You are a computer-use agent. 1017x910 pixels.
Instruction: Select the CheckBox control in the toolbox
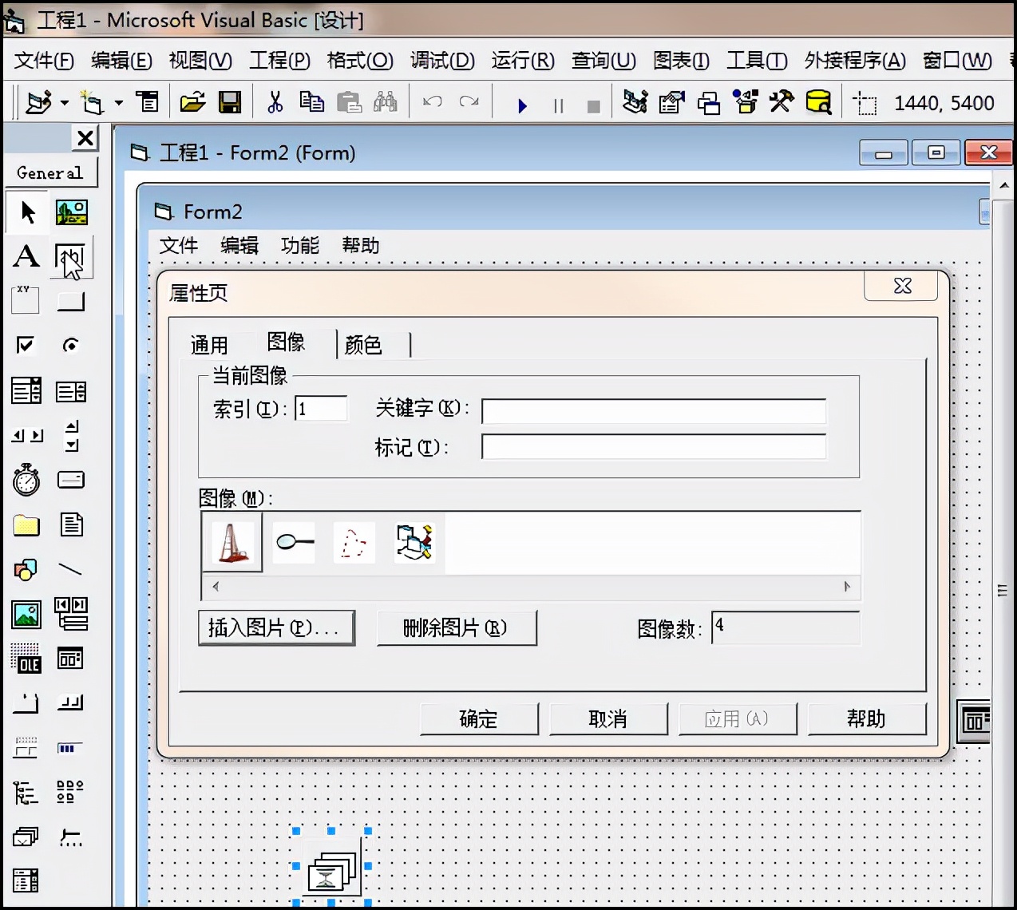[x=26, y=345]
